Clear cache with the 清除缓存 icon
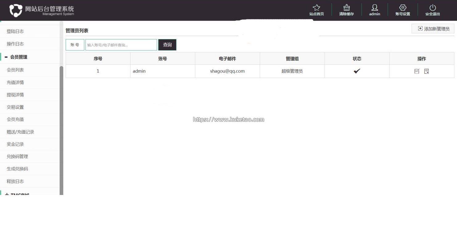Image resolution: width=457 pixels, height=239 pixels. click(x=347, y=8)
